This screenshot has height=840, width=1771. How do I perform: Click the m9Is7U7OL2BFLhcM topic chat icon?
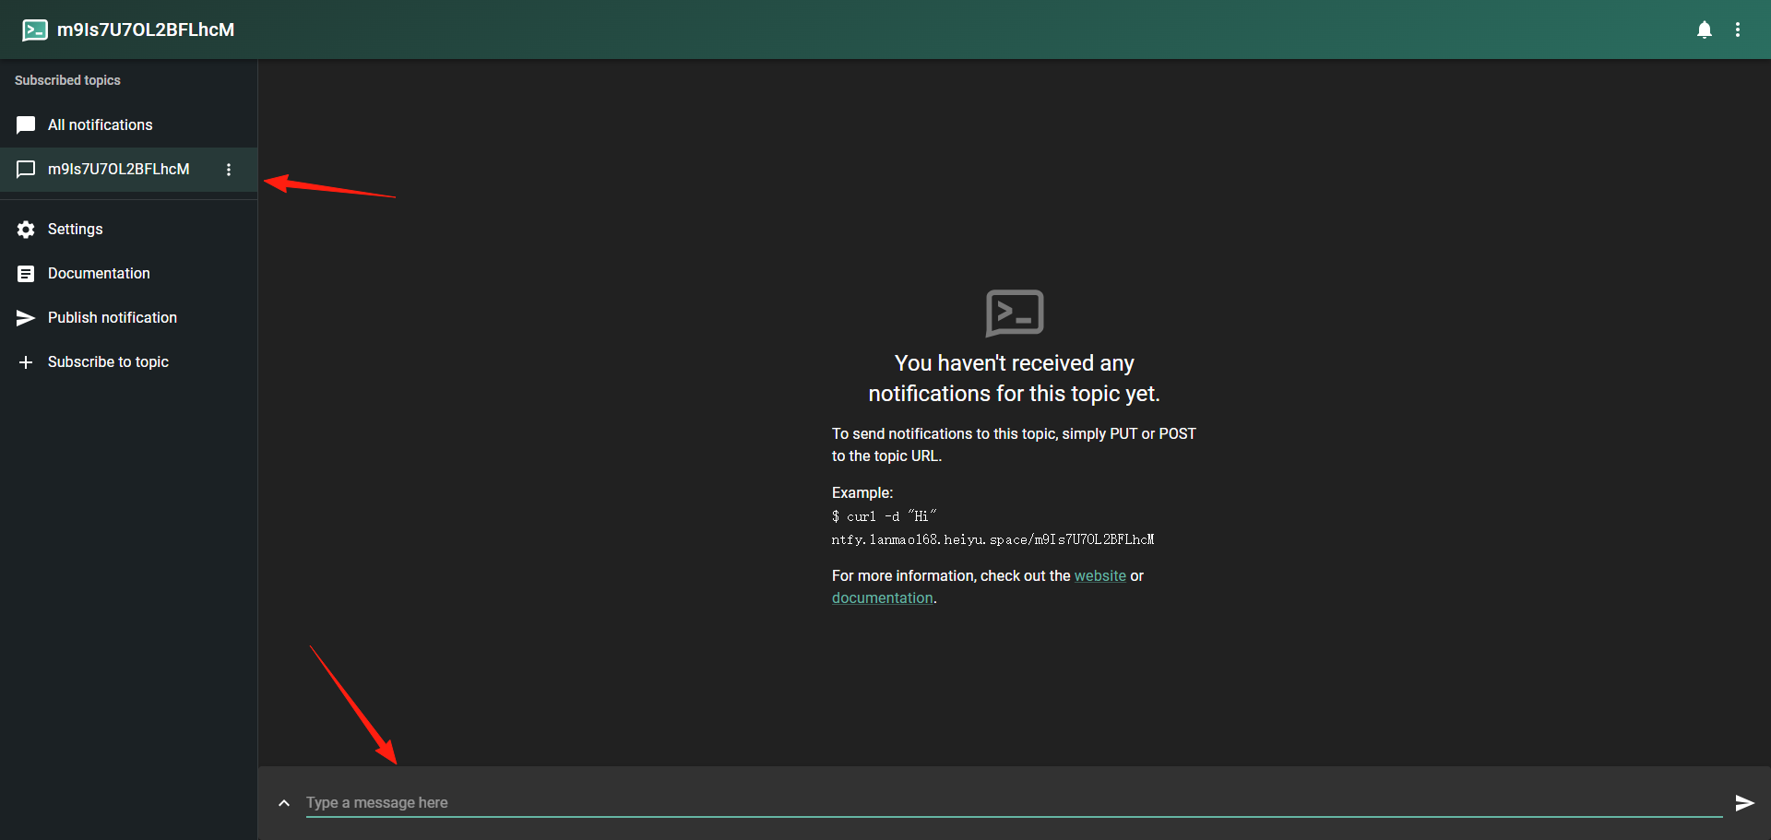point(26,170)
